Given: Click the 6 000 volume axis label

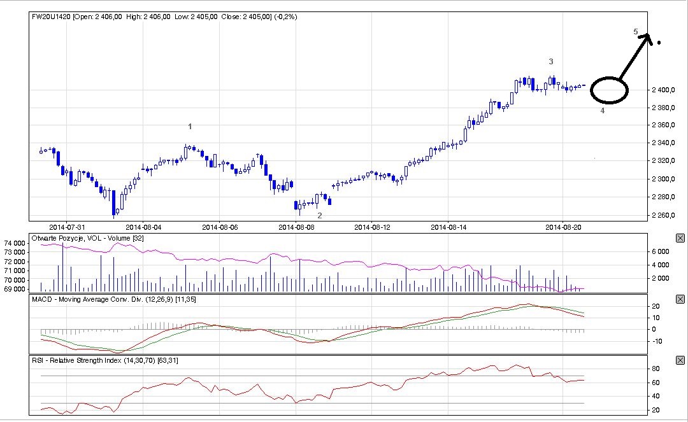Looking at the screenshot, I should point(661,251).
